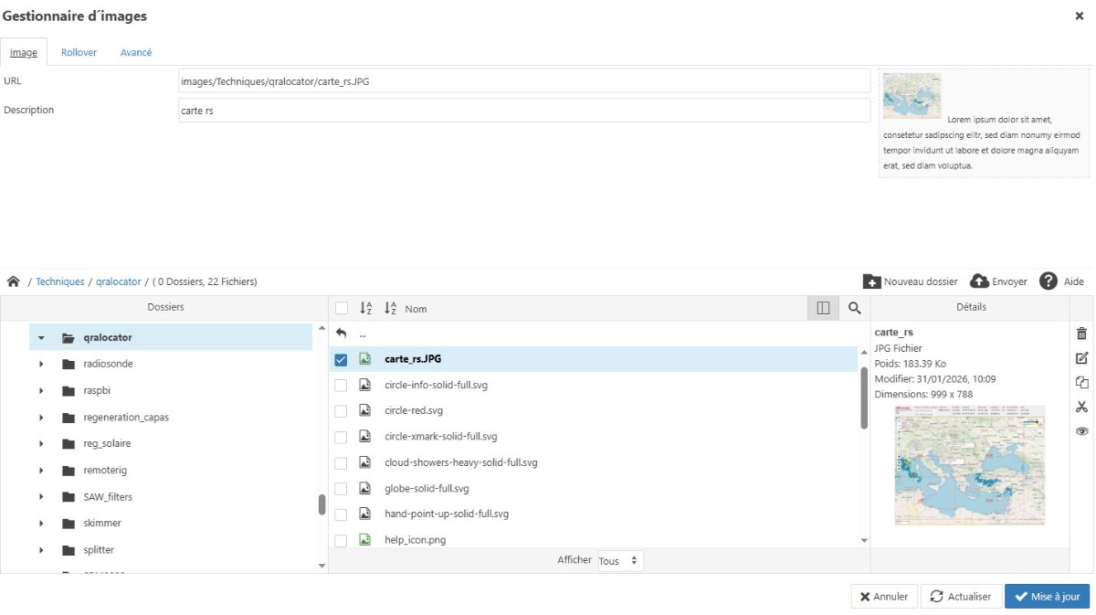Sort files ascending by extension icon
The image size is (1096, 615).
click(366, 309)
